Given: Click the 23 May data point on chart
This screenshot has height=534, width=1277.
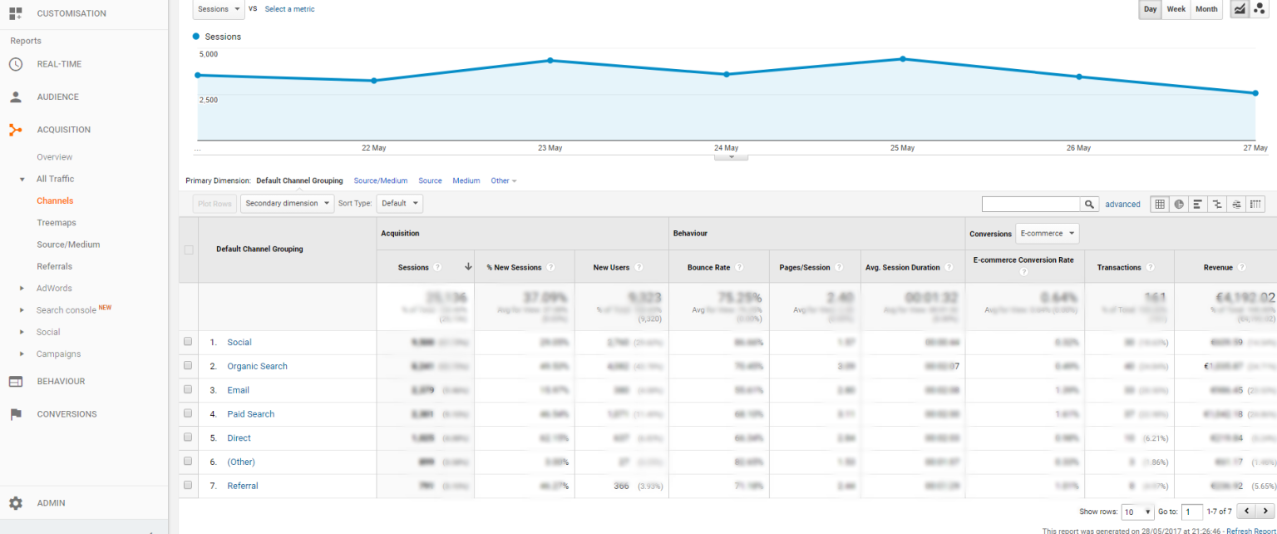Looking at the screenshot, I should pyautogui.click(x=550, y=60).
